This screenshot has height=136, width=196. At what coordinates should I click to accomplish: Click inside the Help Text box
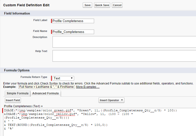coord(124,56)
